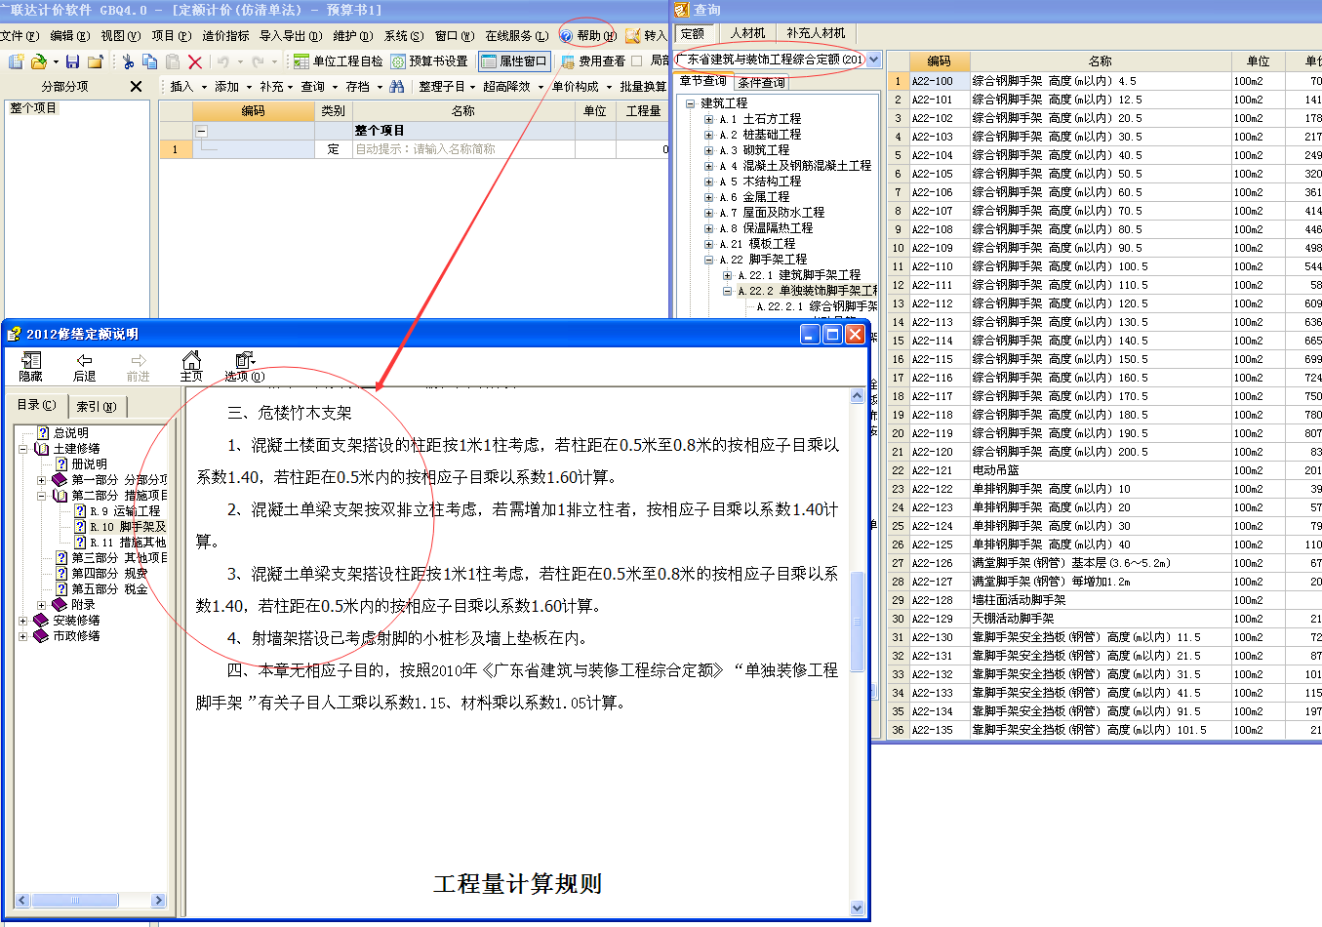Switch to the 人材机 tab

(x=747, y=33)
